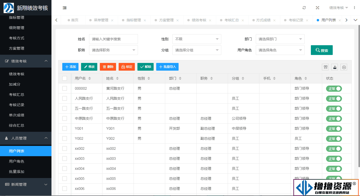Click the column filter grid icon
This screenshot has width=360, height=196.
[326, 67]
